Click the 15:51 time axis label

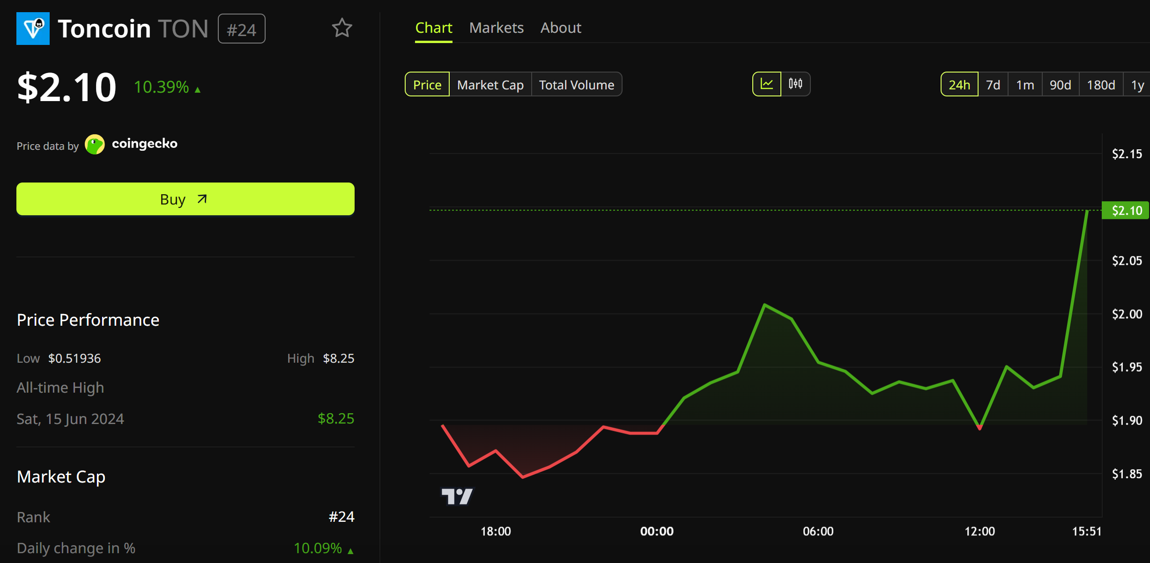1087,532
